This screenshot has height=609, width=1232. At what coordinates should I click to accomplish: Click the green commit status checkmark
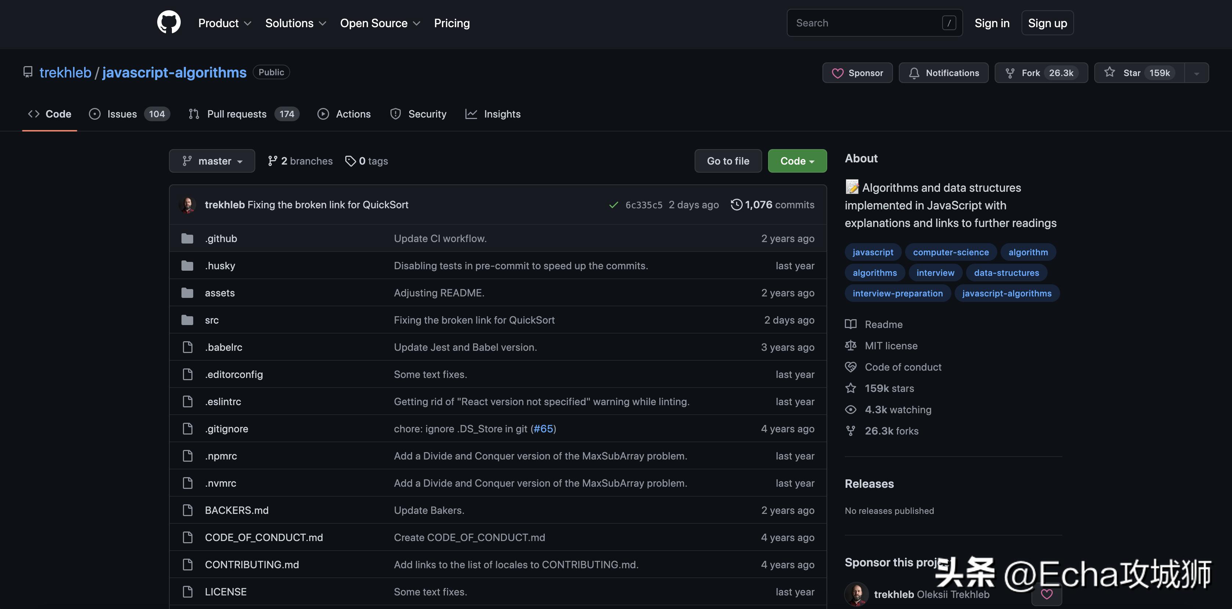click(x=613, y=205)
